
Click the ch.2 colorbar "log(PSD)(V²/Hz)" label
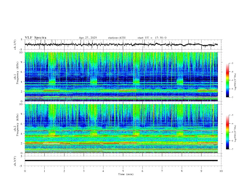(235, 133)
